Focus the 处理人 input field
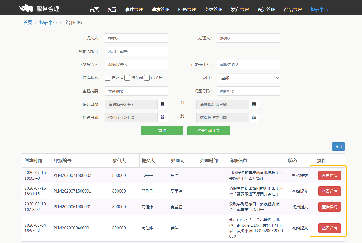Image resolution: width=362 pixels, height=243 pixels. pos(248,38)
